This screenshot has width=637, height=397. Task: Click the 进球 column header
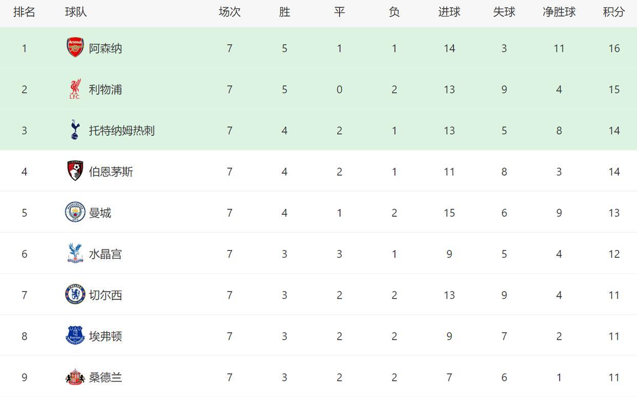(449, 12)
